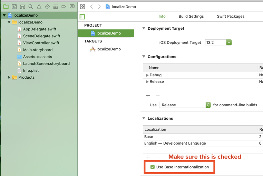Add a localization with the plus button

click(x=148, y=157)
